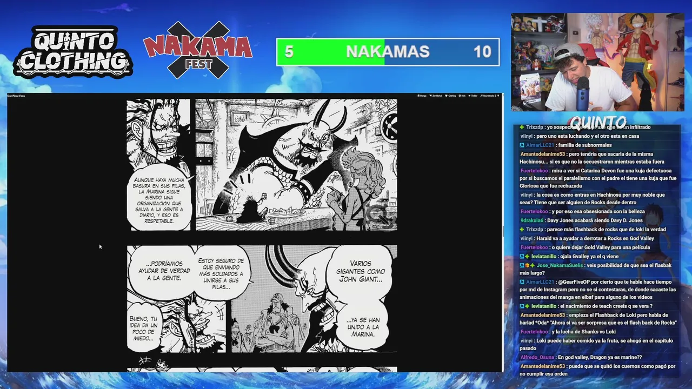
Task: Click badge beside Trixzdp 'parece más flashback'
Action: (522, 230)
